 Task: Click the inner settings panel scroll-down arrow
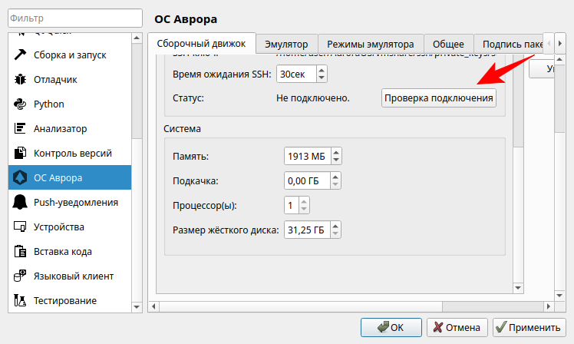518,288
